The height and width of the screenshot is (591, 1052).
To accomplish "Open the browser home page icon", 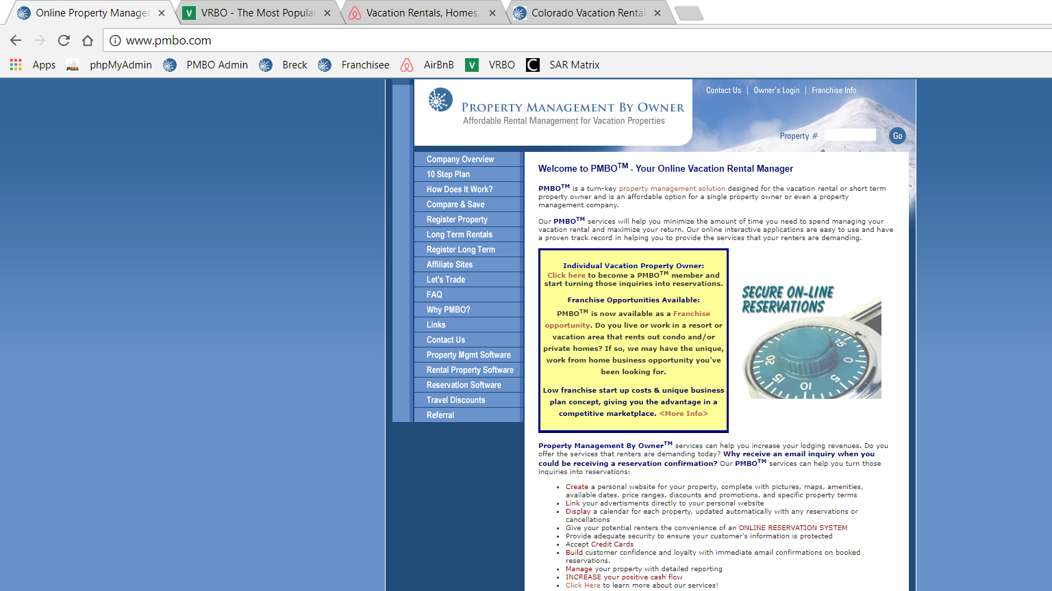I will point(88,40).
